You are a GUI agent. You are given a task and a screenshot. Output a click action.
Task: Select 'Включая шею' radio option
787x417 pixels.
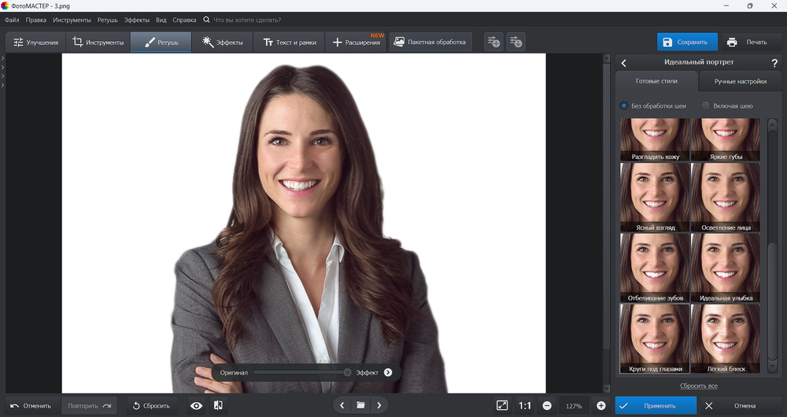coord(706,105)
